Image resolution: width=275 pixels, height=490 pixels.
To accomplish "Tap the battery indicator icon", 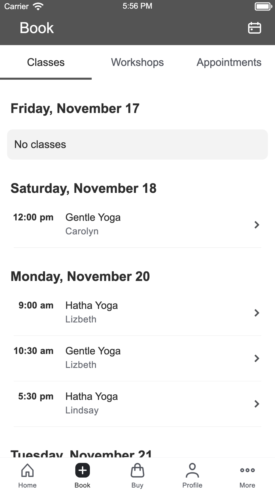I will tap(263, 6).
